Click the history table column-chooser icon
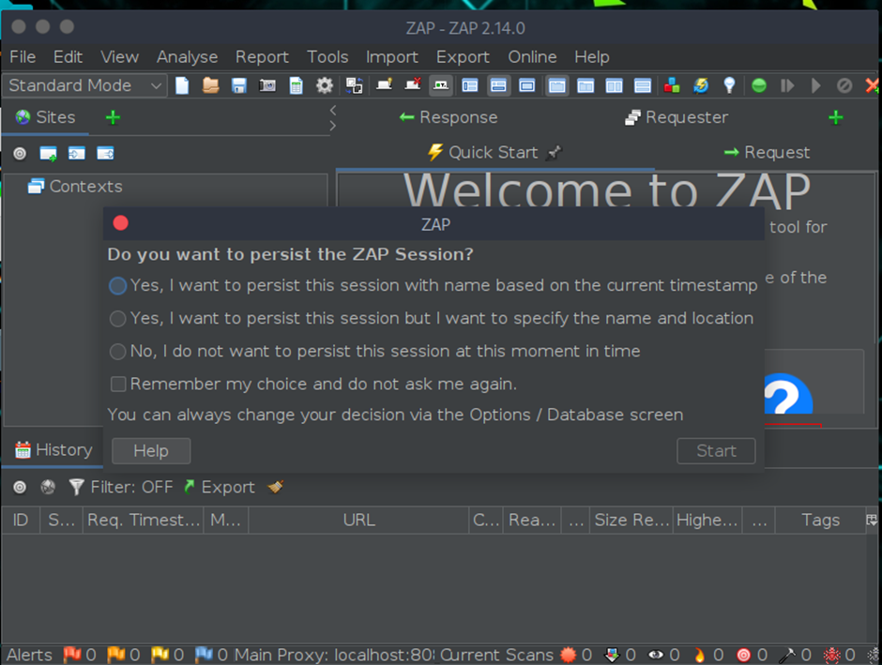The width and height of the screenshot is (882, 665). [x=872, y=520]
